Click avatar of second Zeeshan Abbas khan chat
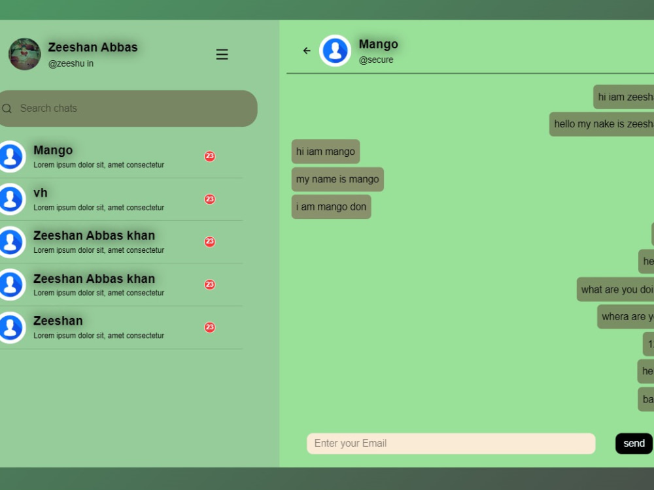The height and width of the screenshot is (490, 654). coord(10,285)
